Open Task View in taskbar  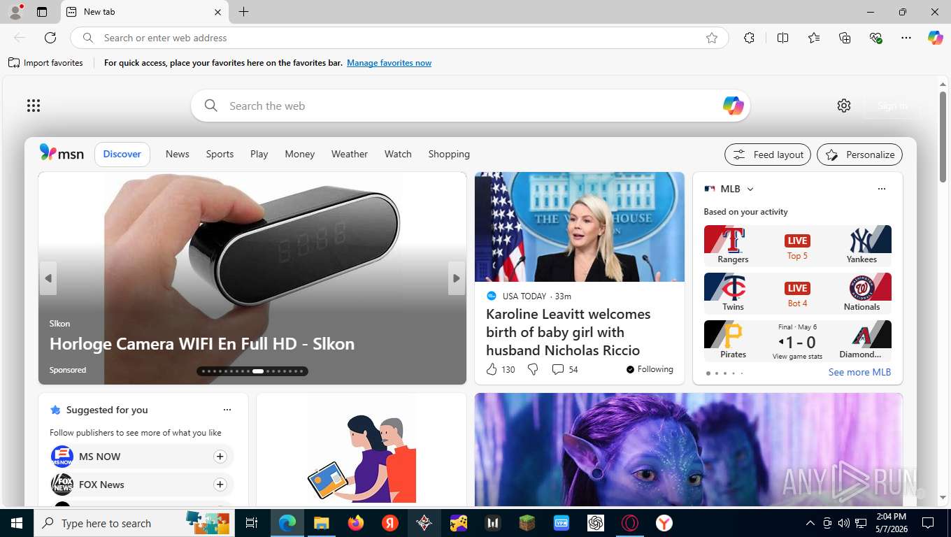252,523
